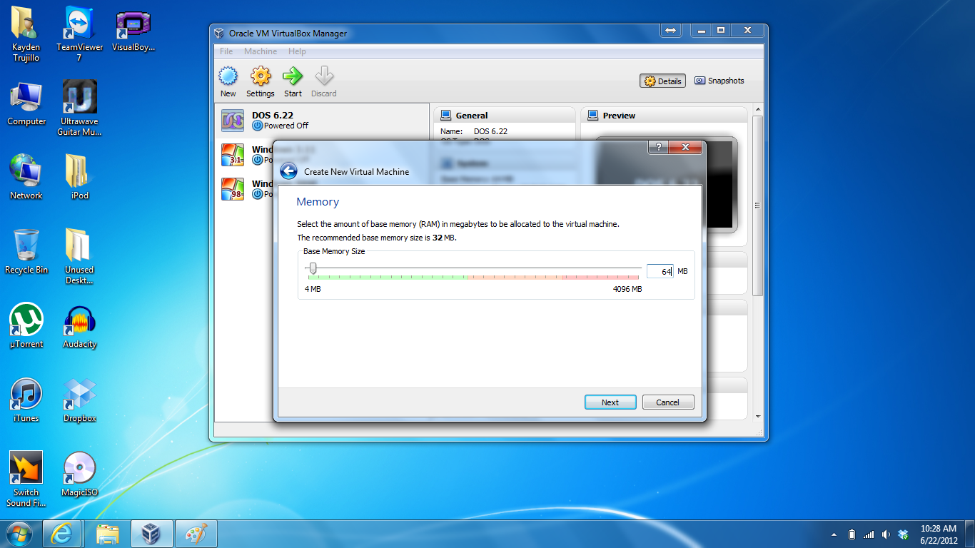Click the Dropbox tray icon
This screenshot has width=975, height=548.
[903, 534]
